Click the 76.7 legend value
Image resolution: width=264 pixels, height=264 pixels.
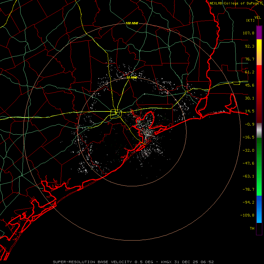click(x=250, y=59)
